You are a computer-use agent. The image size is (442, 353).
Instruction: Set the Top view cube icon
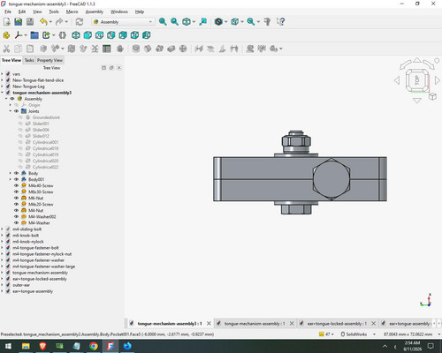[x=99, y=35]
